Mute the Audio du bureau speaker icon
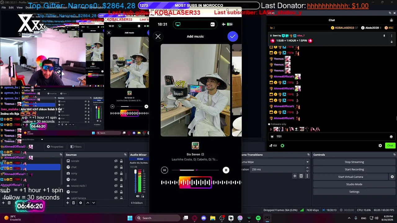The image size is (397, 223). coord(138,196)
